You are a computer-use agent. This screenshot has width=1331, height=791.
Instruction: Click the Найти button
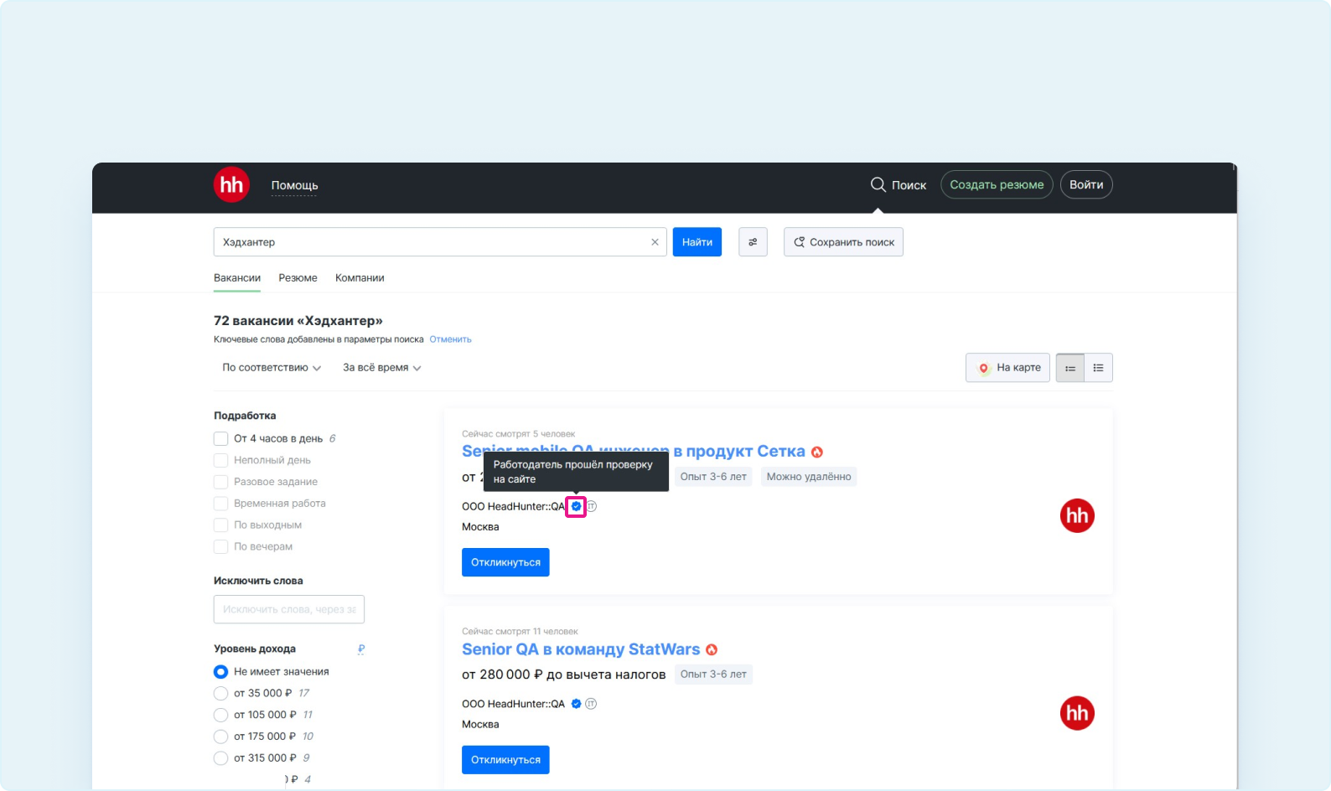[x=697, y=242]
